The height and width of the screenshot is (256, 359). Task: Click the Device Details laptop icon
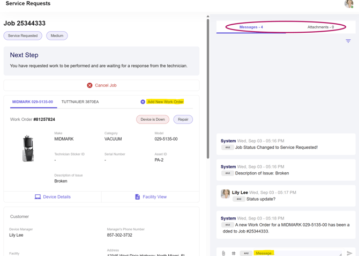click(38, 197)
